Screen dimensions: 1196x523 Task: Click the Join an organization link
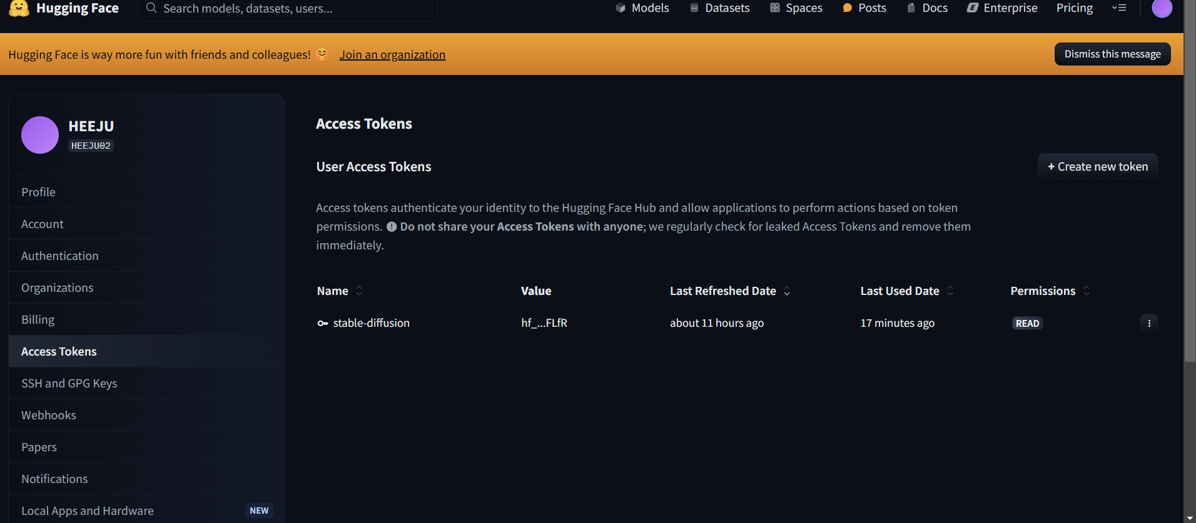coord(392,55)
